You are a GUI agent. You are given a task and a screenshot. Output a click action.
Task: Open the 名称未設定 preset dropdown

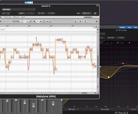pos(19,10)
